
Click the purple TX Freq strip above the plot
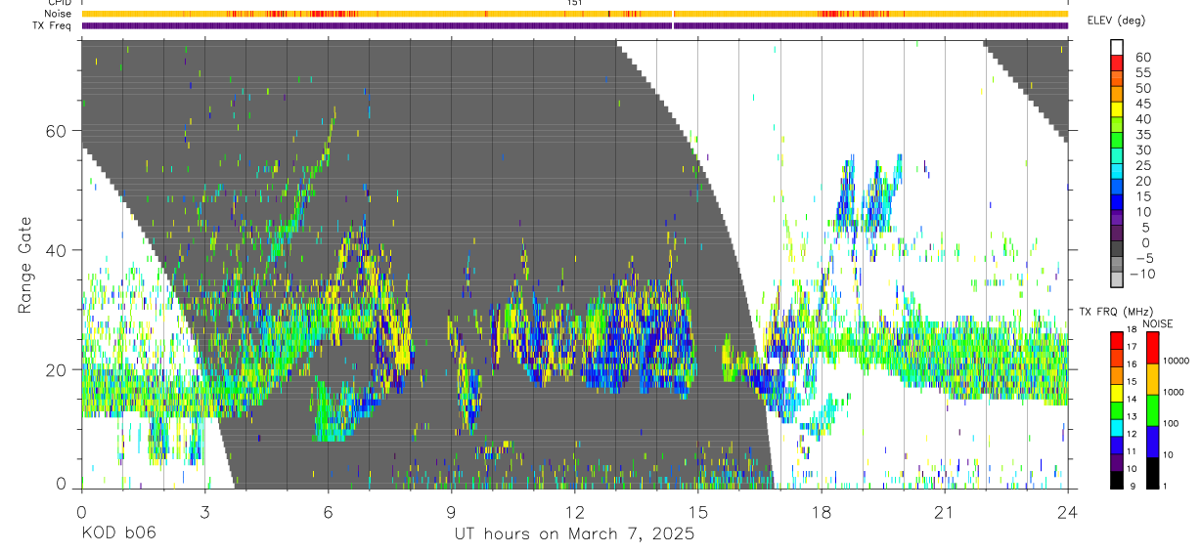(574, 25)
